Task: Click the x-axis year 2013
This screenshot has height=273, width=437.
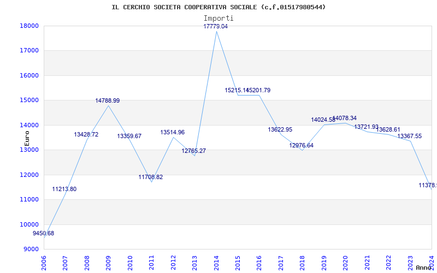Action: (194, 263)
